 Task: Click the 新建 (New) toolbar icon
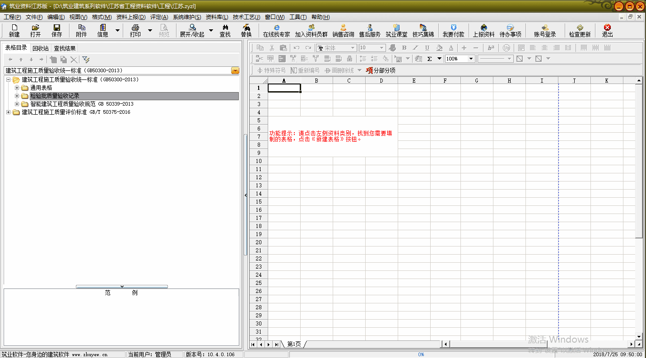14,30
